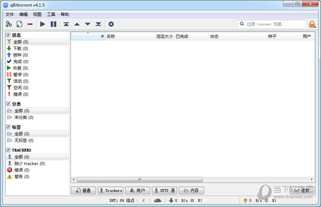Sort by the 种子 column header
Screen dimensions: 321x207
260,36
